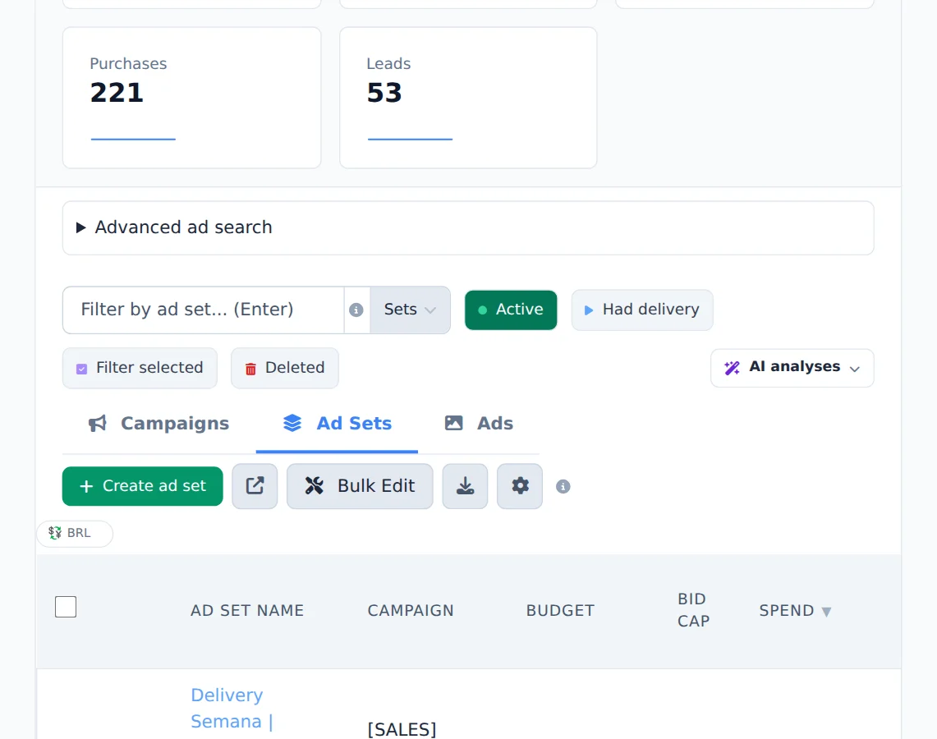Expand Advanced ad search section
This screenshot has width=937, height=739.
(x=468, y=227)
